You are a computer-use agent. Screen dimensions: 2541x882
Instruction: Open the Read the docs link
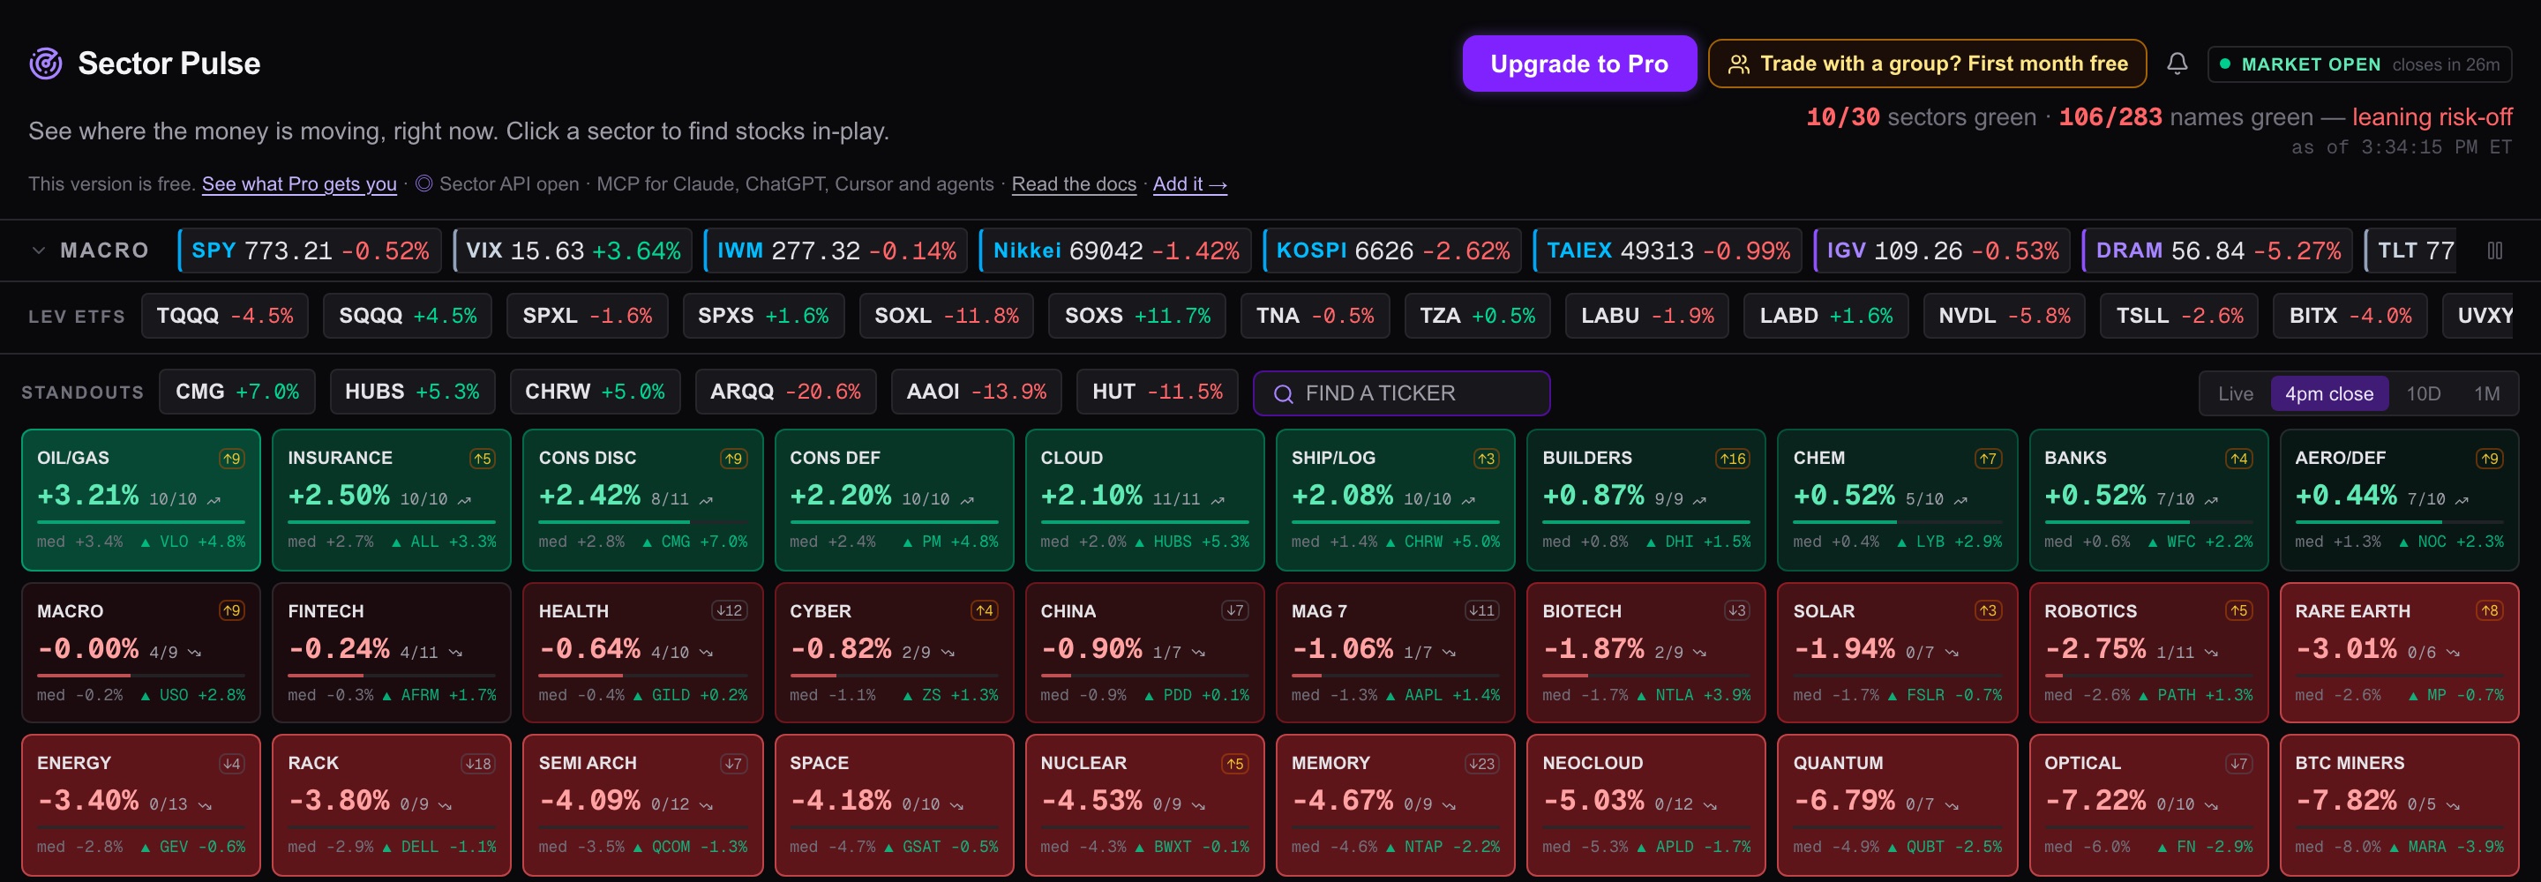(1073, 183)
